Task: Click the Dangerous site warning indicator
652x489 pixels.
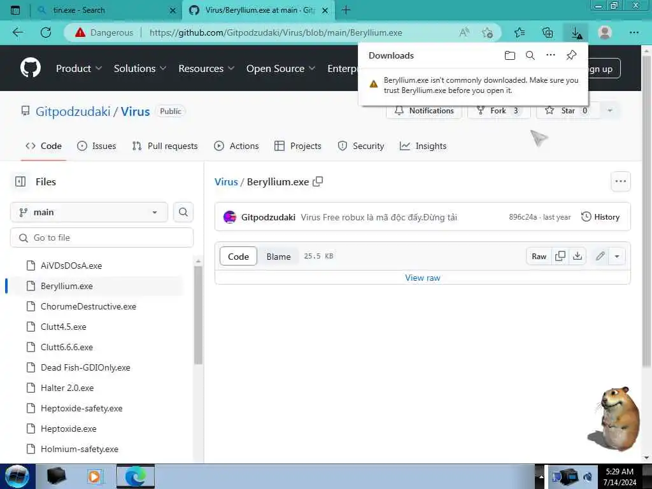Action: pos(104,32)
